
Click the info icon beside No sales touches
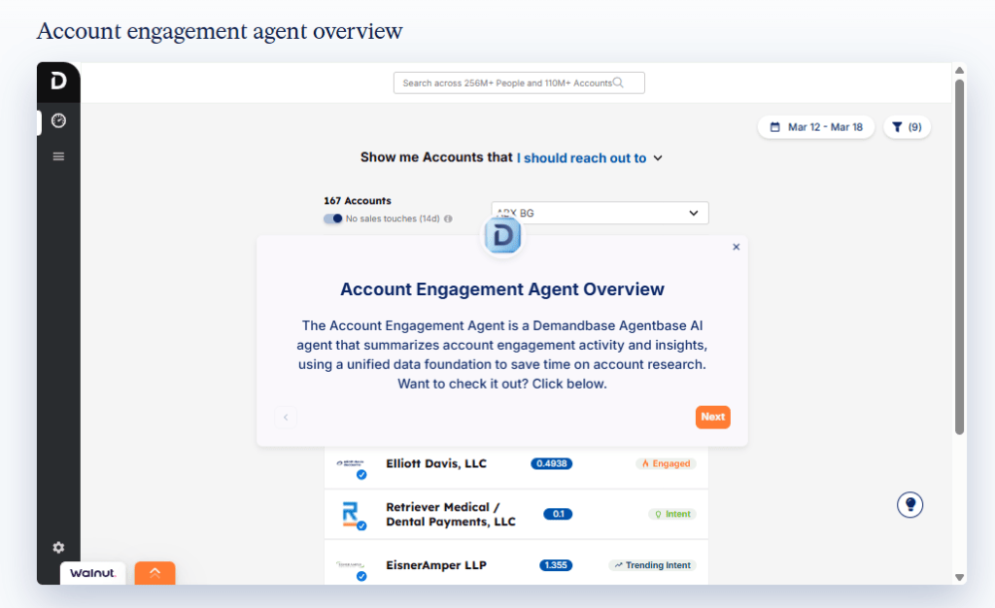coord(448,220)
